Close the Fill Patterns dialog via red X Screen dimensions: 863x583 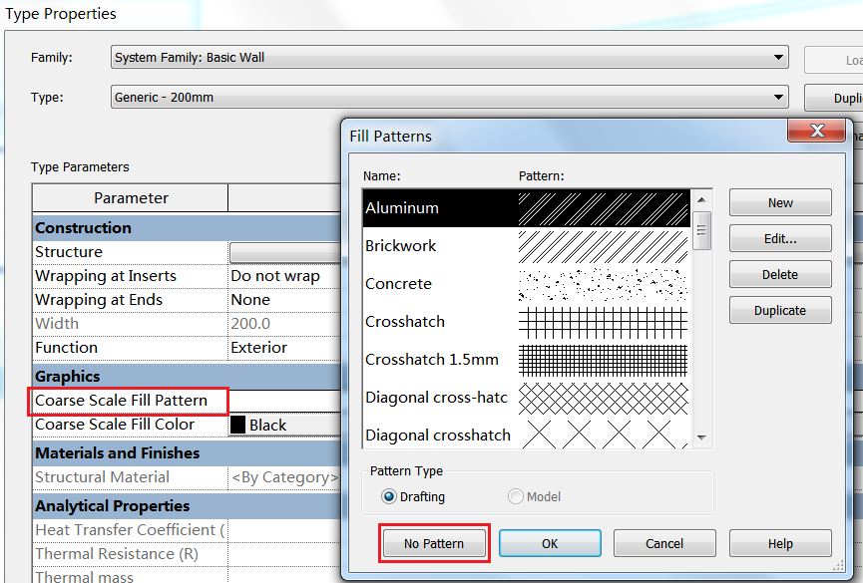816,131
